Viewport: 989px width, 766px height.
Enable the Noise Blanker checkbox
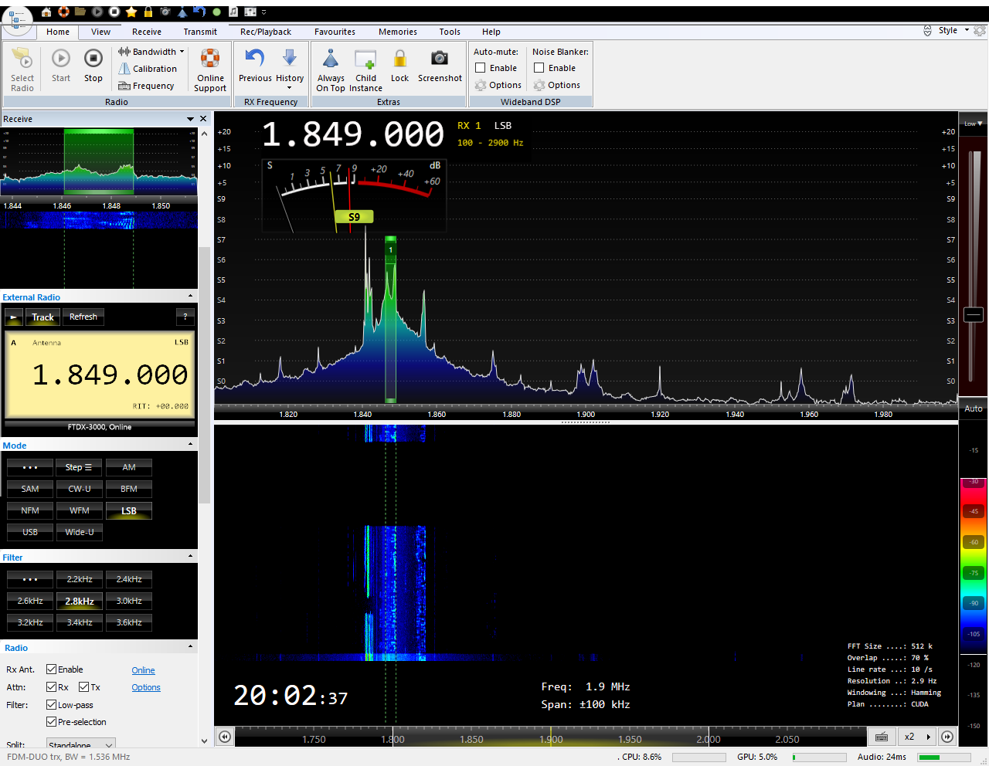click(x=539, y=68)
